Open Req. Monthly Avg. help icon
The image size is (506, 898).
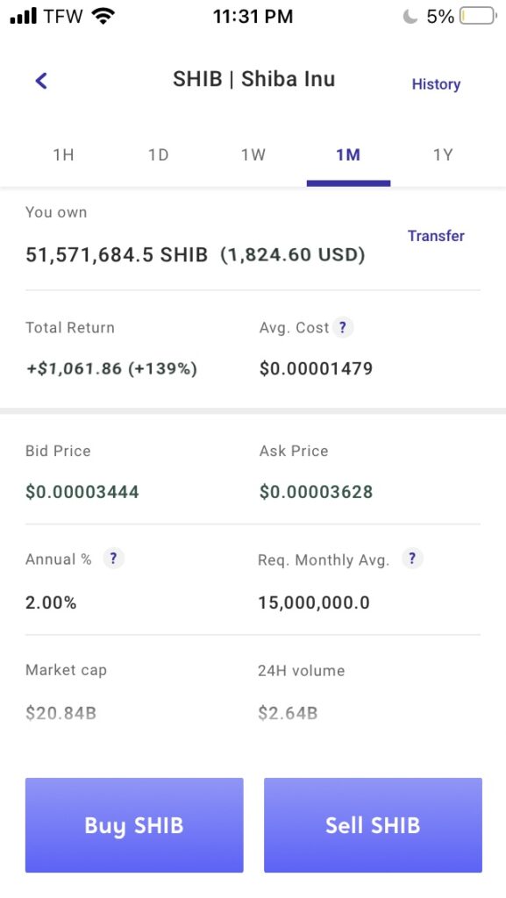[412, 559]
